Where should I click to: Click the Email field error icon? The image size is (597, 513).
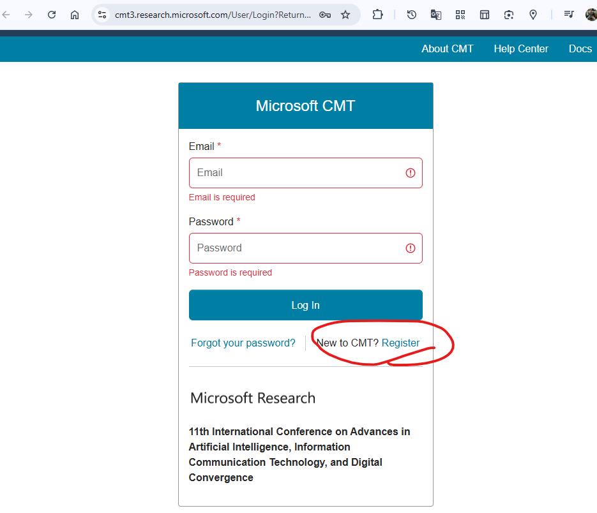coord(410,173)
